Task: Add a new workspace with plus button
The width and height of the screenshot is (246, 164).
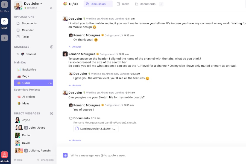Action: [x=4, y=38]
